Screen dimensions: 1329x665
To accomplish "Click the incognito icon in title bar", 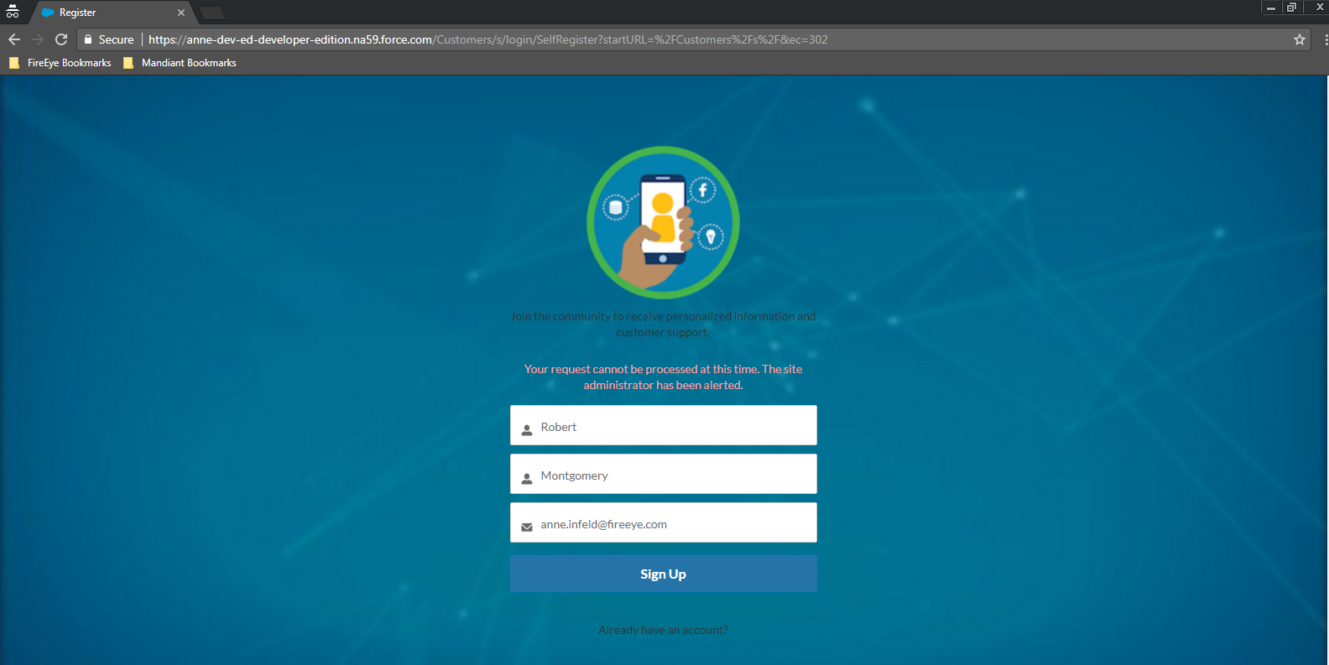I will [13, 11].
